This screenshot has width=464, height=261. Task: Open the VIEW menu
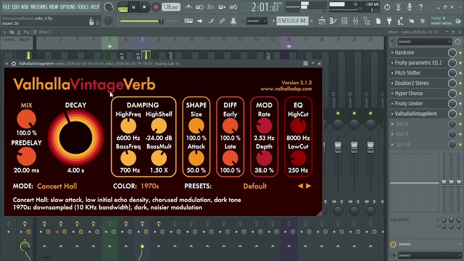tap(54, 7)
